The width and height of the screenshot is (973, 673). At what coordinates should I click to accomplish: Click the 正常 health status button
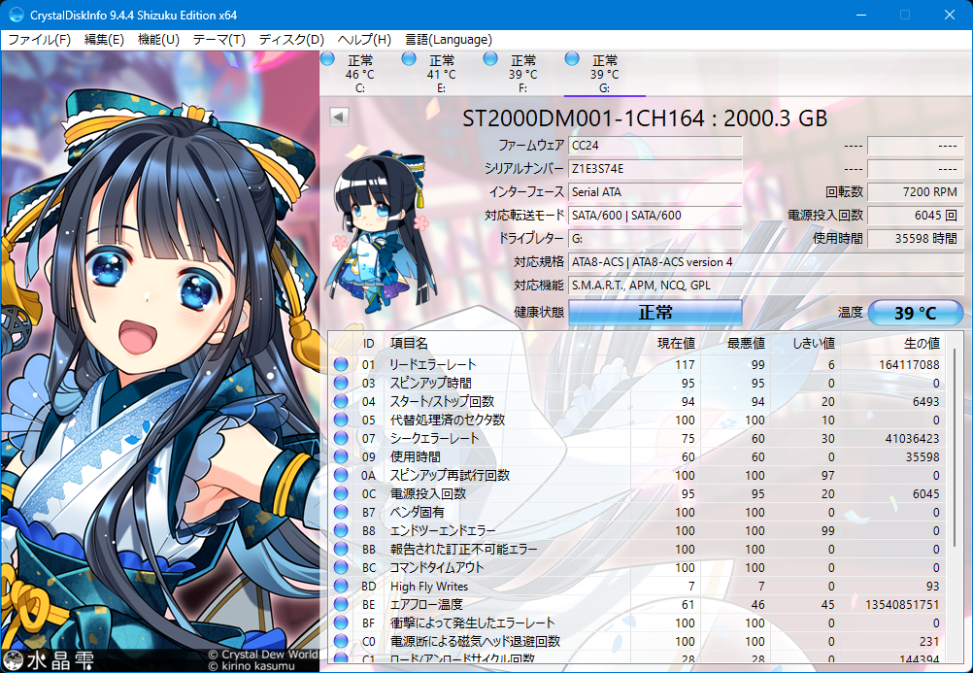[x=654, y=313]
